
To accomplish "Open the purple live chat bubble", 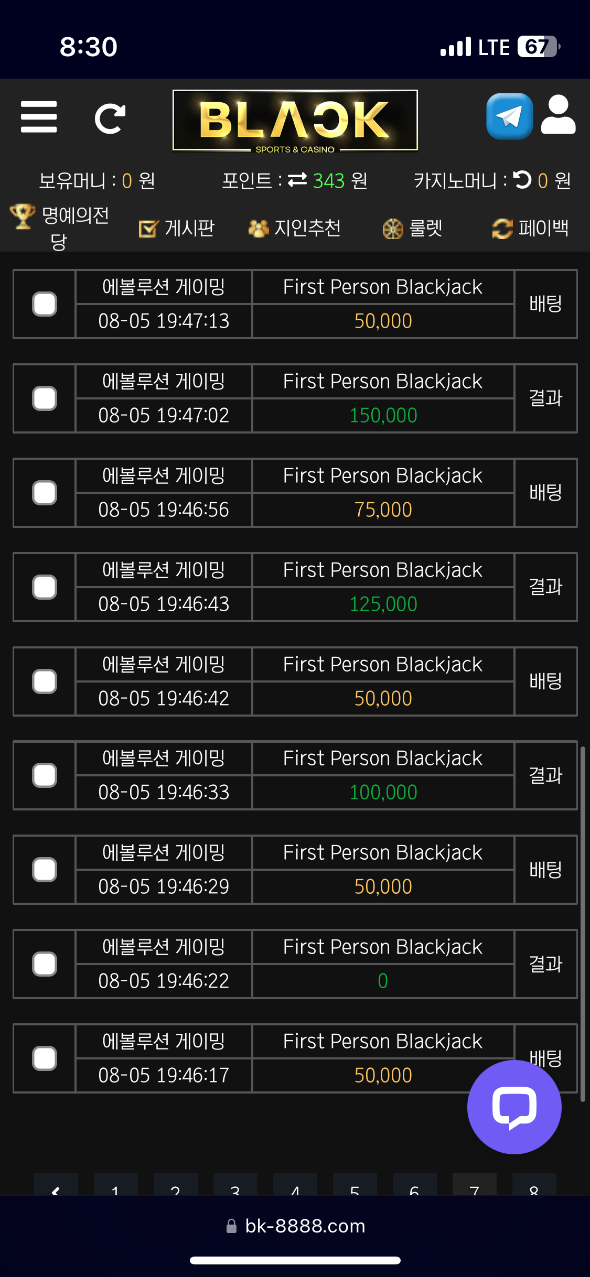I will pos(514,1107).
